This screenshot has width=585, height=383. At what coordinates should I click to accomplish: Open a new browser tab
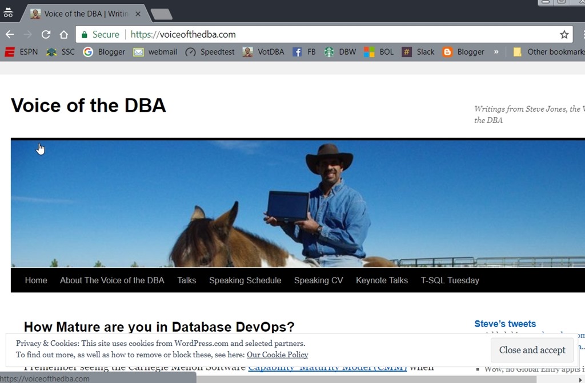pos(161,14)
